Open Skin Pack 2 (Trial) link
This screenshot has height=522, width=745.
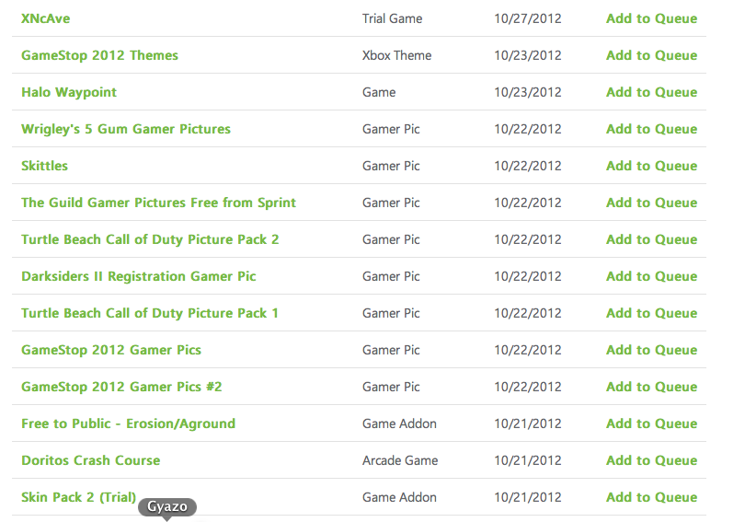coord(78,497)
